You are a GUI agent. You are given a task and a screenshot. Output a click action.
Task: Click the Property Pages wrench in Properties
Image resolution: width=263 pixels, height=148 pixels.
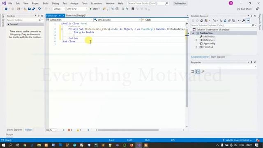coord(203,72)
